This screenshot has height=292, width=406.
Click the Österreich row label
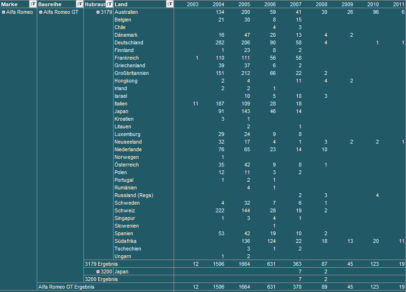pos(126,165)
